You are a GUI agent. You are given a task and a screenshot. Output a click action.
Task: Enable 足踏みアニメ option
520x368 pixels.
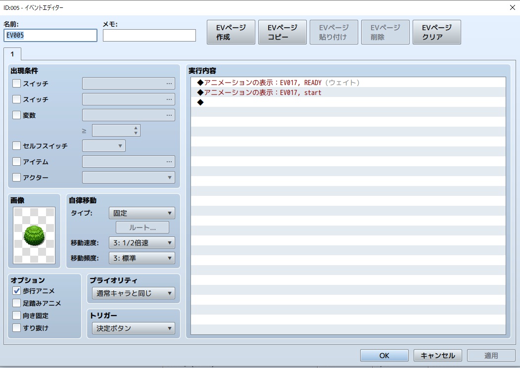pos(17,303)
